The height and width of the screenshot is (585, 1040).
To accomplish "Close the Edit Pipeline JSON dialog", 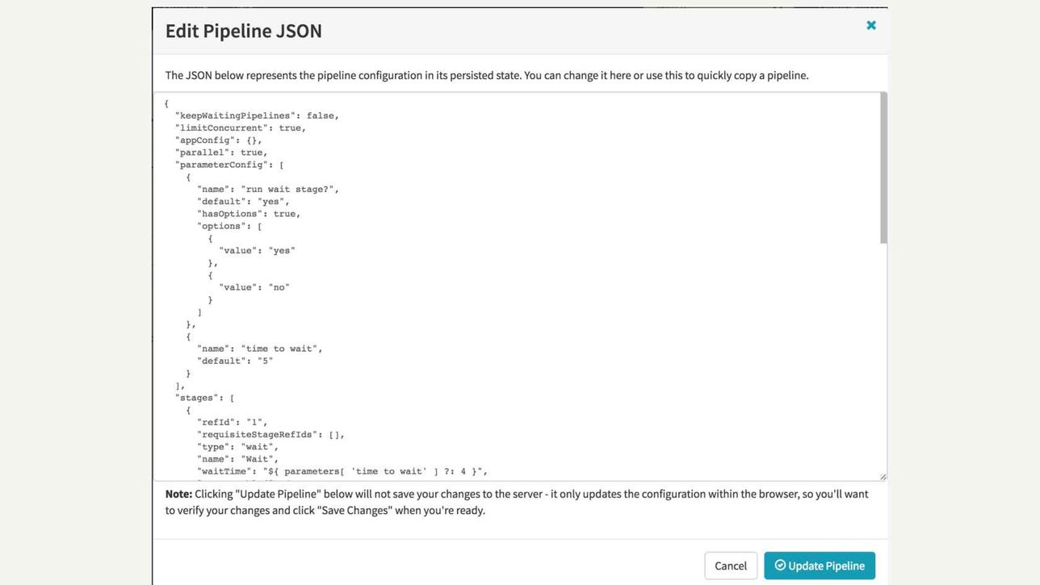I will click(x=870, y=25).
